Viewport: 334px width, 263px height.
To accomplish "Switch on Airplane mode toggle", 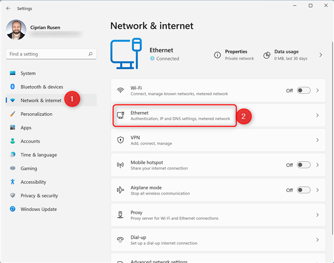I will (304, 190).
